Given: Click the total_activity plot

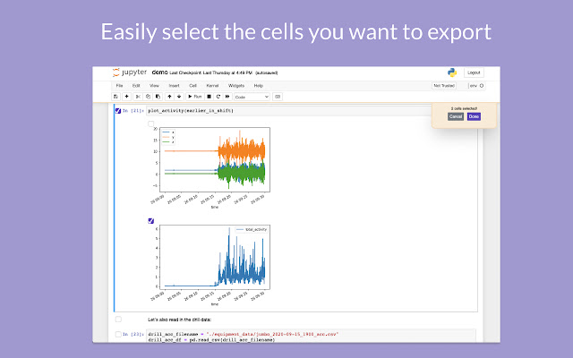Looking at the screenshot, I should point(211,264).
